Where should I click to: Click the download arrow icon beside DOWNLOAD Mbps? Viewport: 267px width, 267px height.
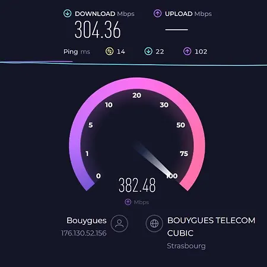coord(68,14)
